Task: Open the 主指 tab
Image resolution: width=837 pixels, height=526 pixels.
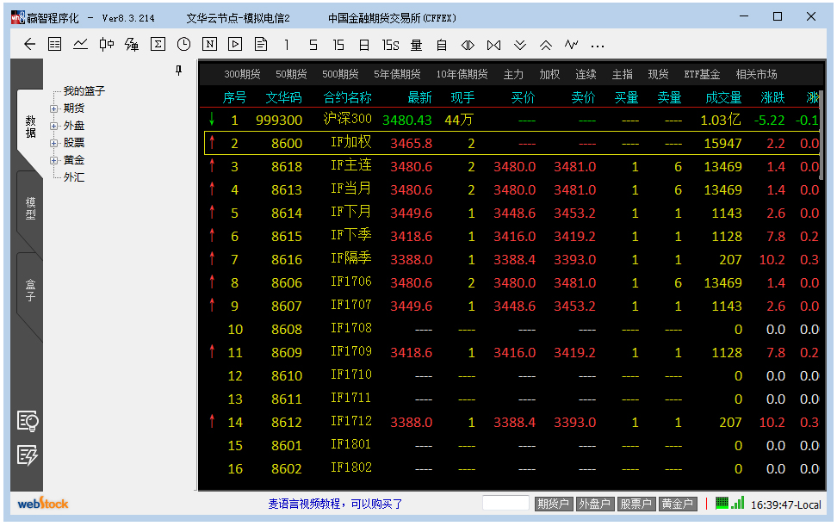Action: (622, 74)
